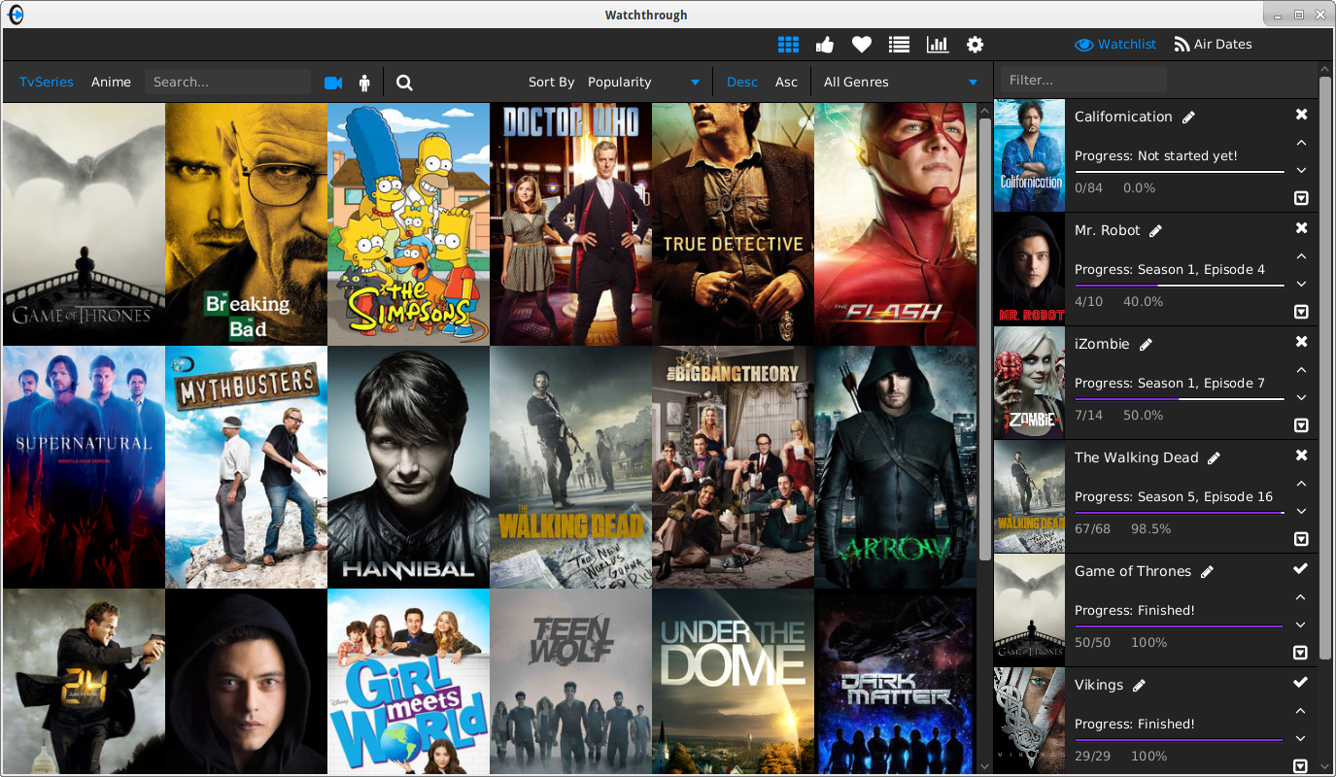Open the thumbs-up recommendations icon

825,45
